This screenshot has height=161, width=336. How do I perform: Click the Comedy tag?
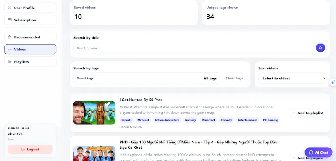pos(226,120)
